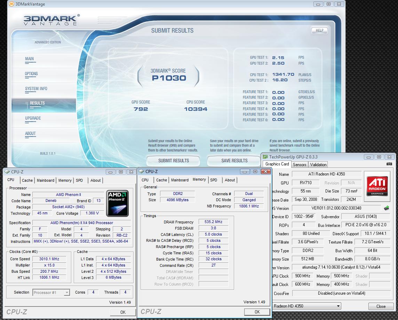Open About tab in left CPU-Z window
The image size is (398, 320).
[95, 180]
